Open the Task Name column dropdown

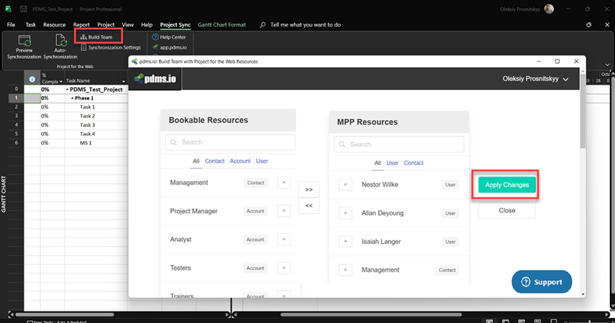(124, 81)
